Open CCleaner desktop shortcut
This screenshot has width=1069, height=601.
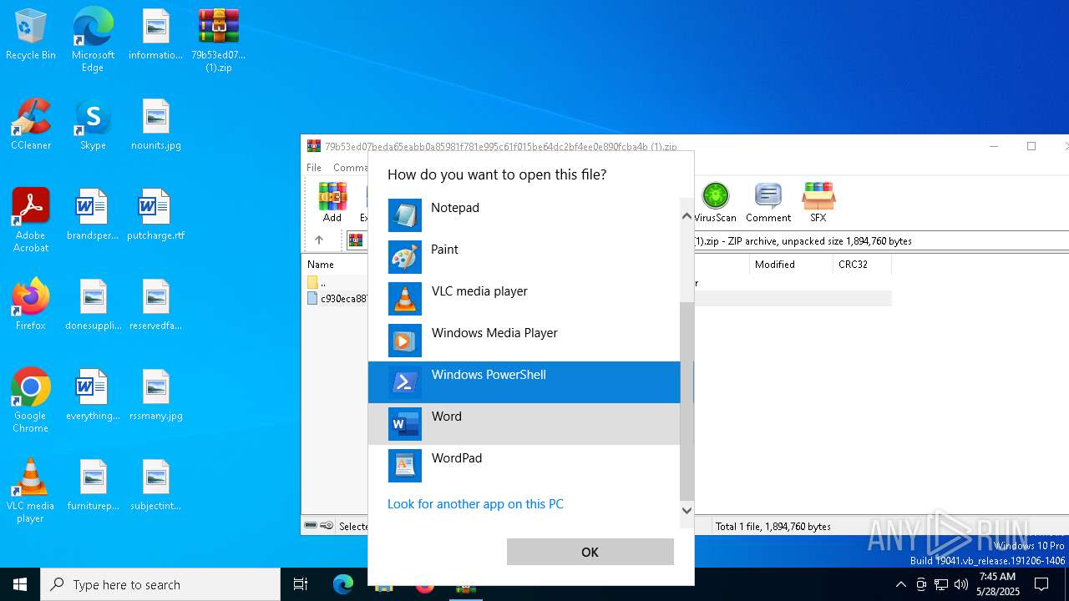click(31, 125)
